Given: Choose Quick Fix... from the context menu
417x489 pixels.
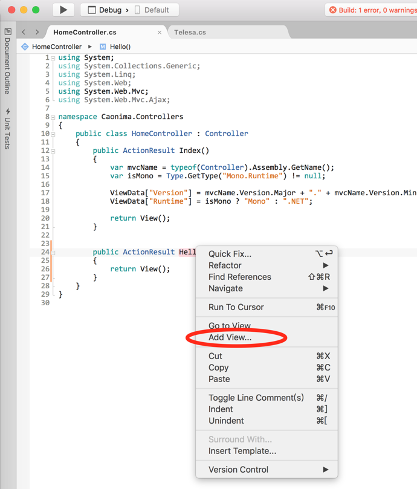Looking at the screenshot, I should (267, 254).
